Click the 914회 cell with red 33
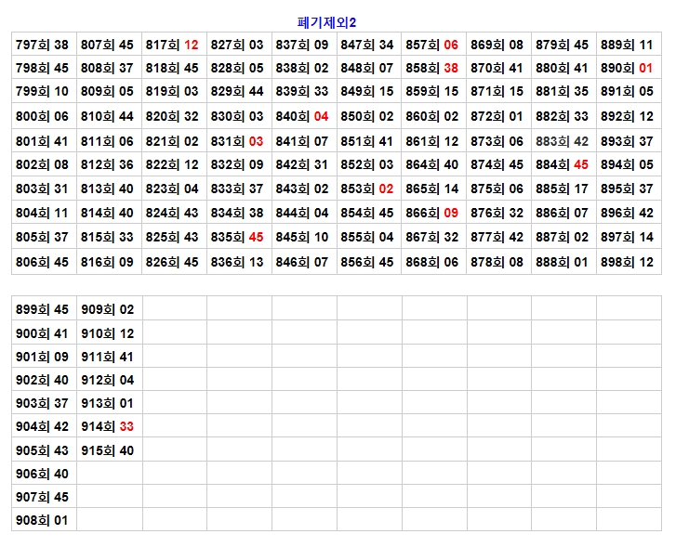This screenshot has width=689, height=560. [108, 426]
